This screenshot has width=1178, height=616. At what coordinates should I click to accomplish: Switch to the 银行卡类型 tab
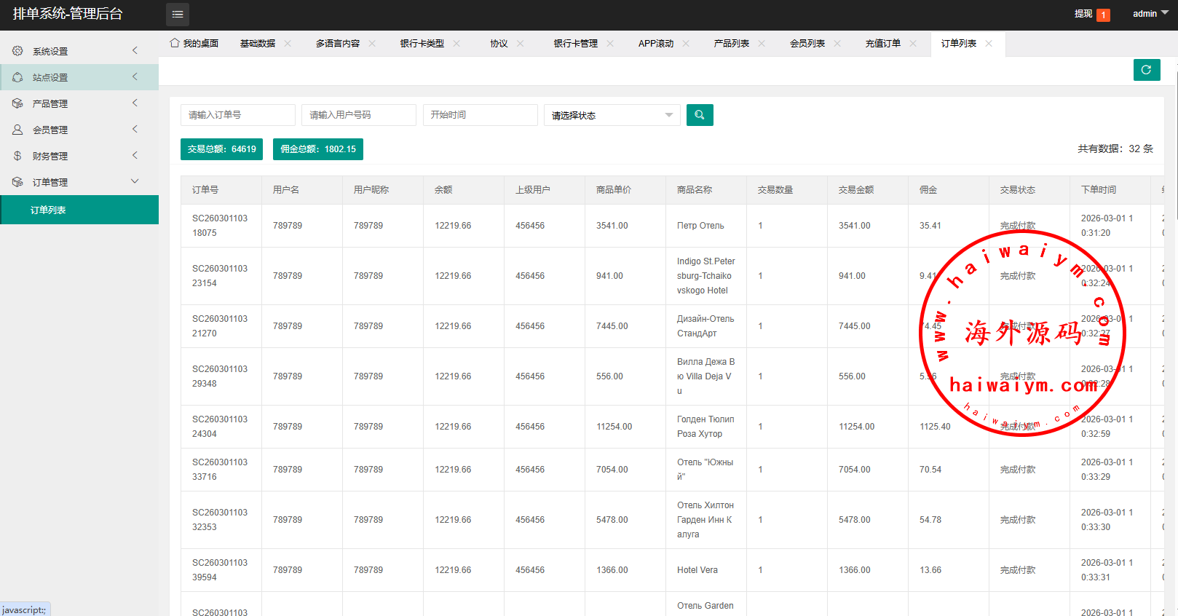[422, 44]
